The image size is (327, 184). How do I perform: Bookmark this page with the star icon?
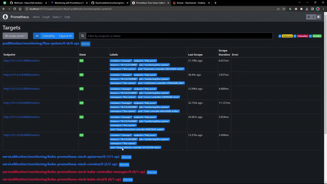284,9
